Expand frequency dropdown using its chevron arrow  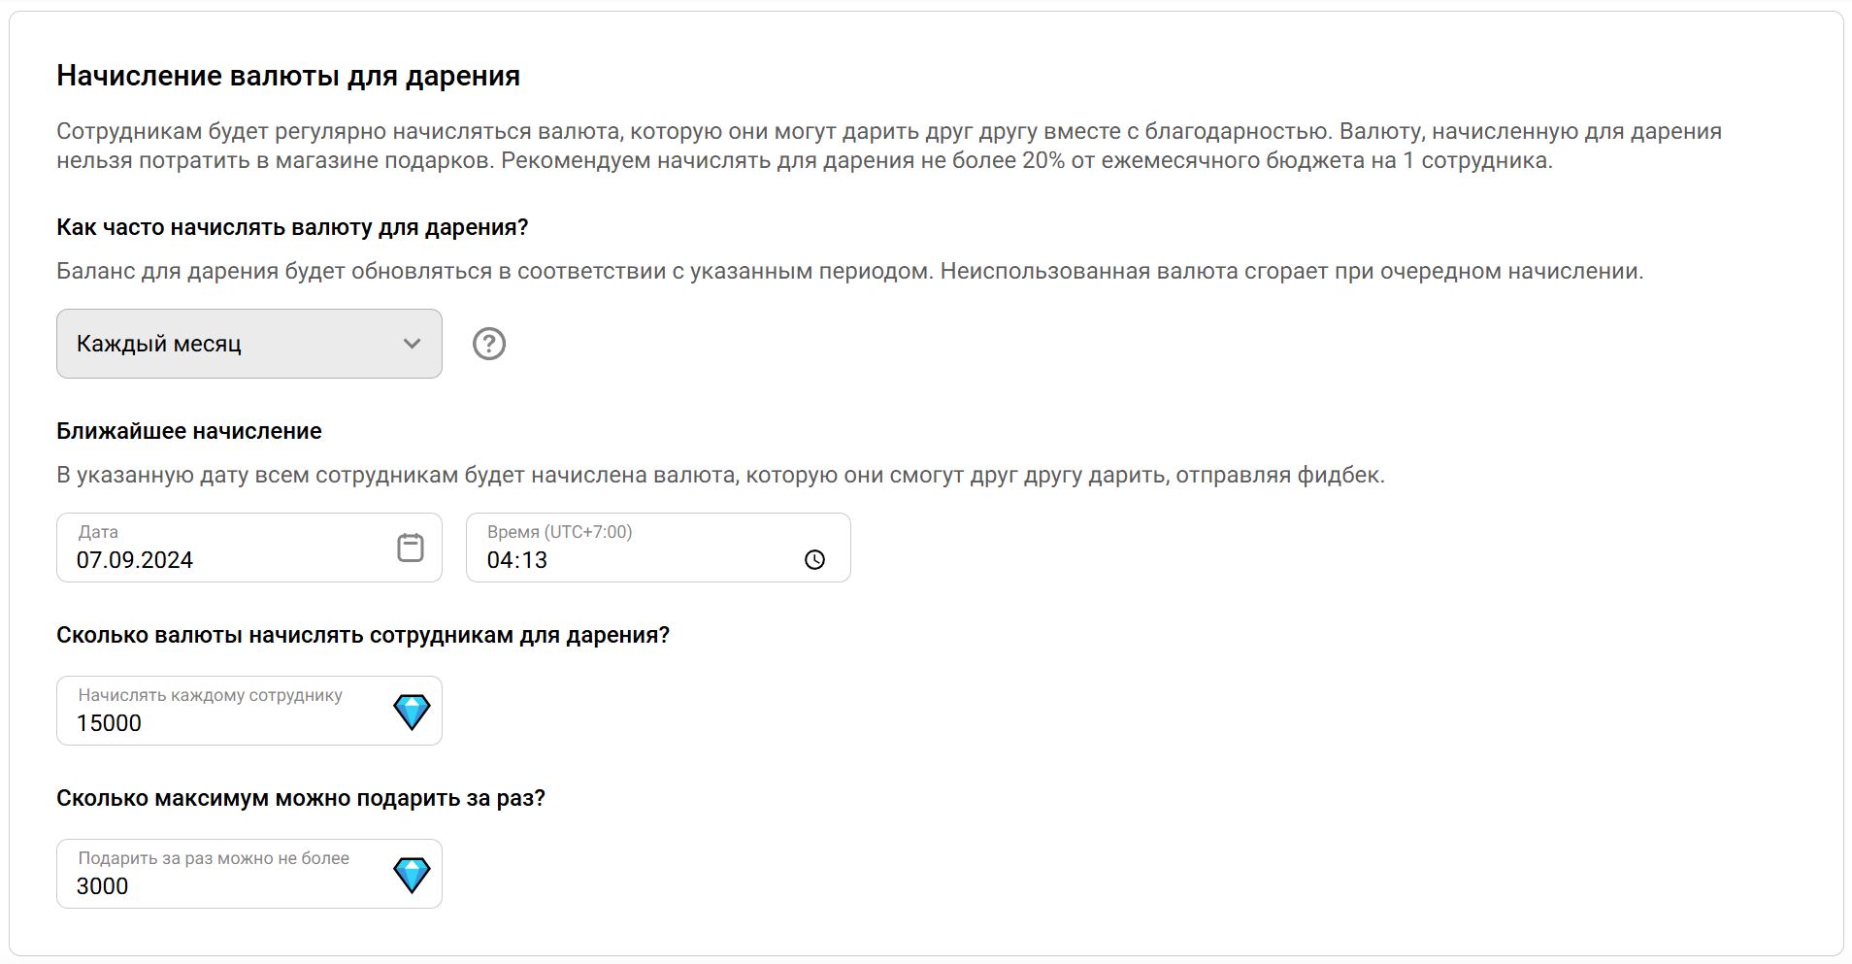413,344
